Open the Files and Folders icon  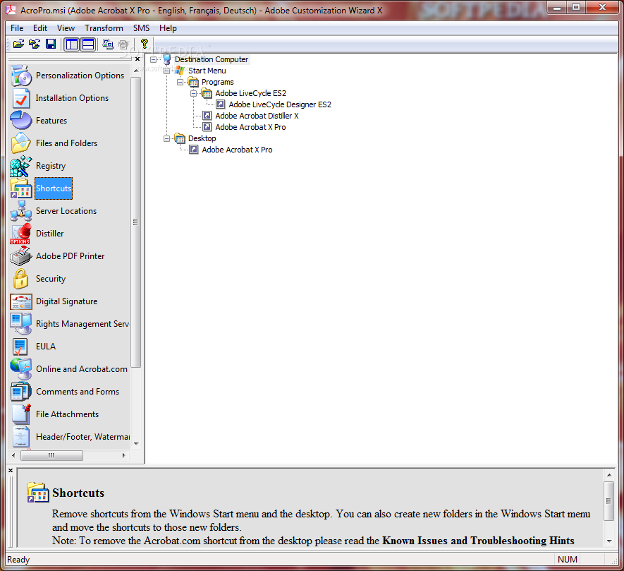coord(21,143)
